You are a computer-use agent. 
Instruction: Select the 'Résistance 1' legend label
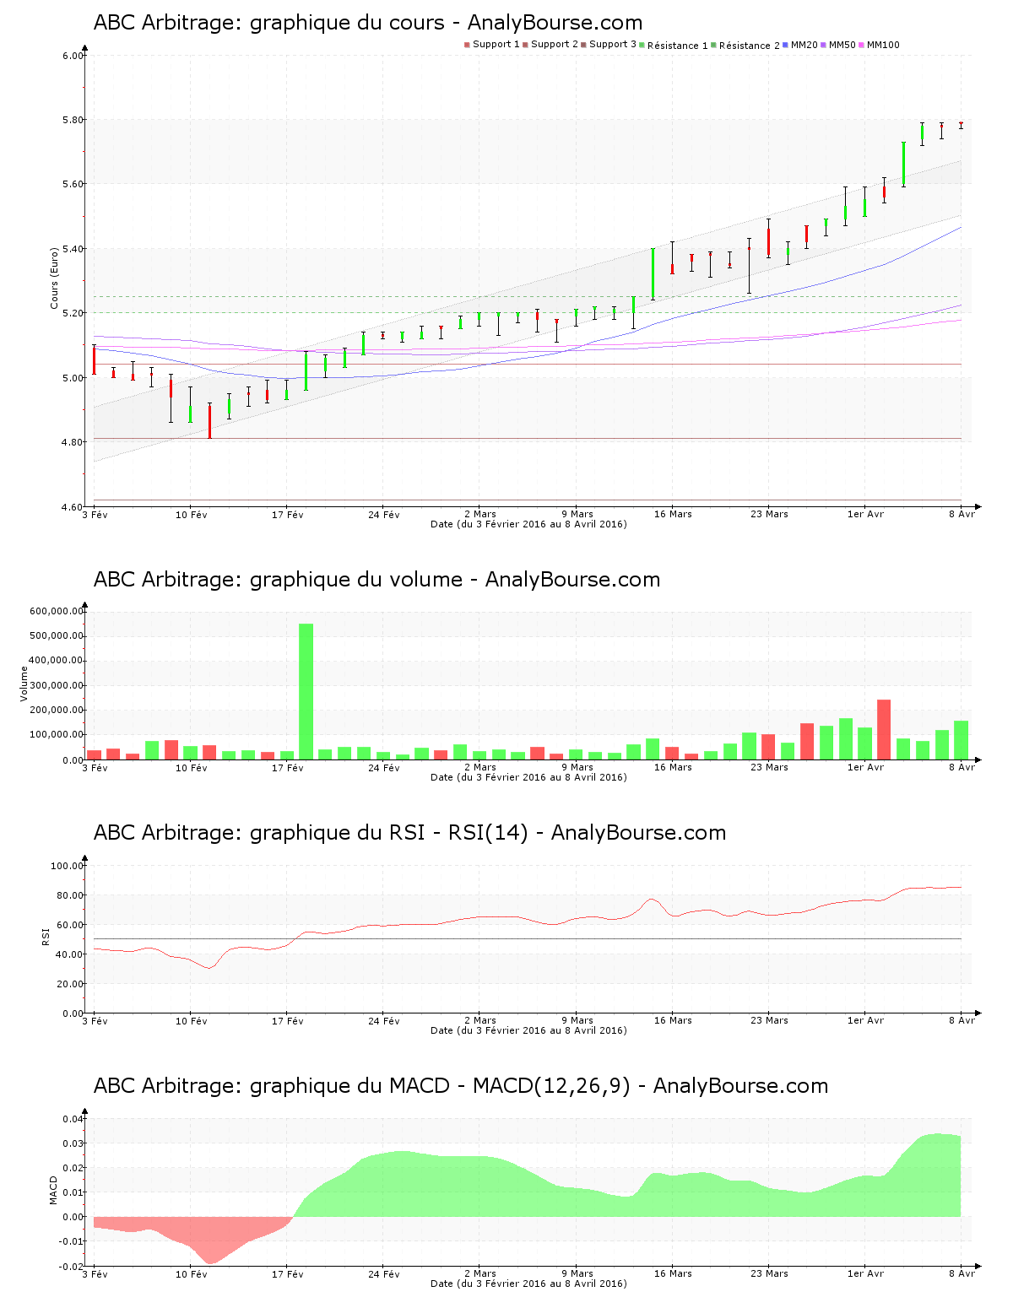(678, 46)
